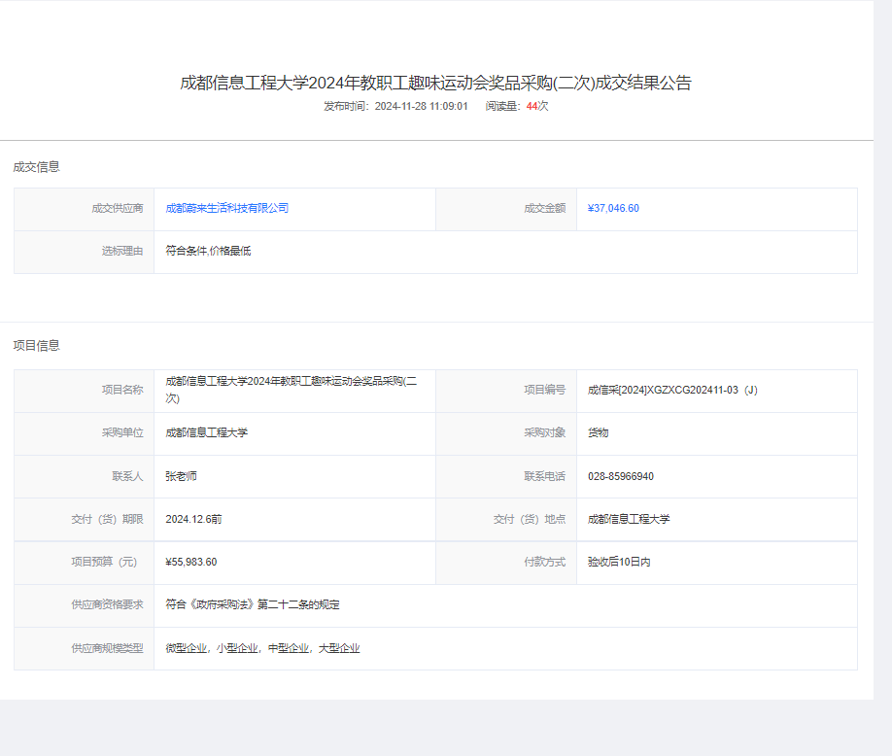Click the 付款方式 label cell
The height and width of the screenshot is (756, 892).
pyautogui.click(x=506, y=564)
